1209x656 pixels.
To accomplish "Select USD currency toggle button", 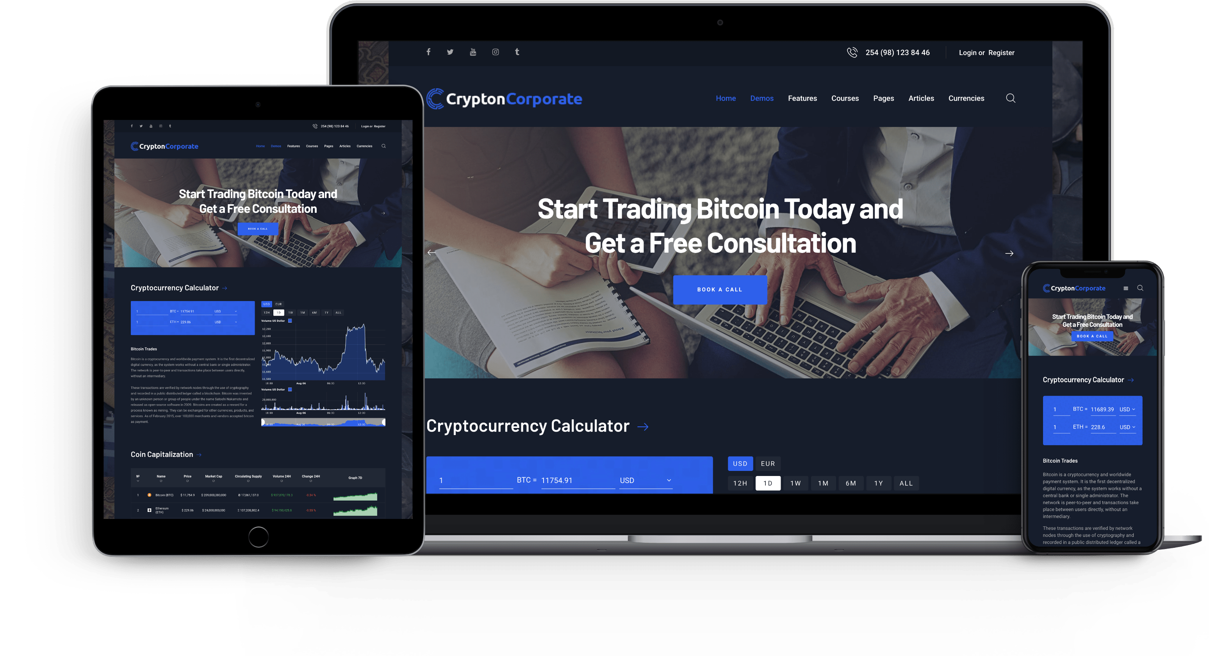I will [x=739, y=461].
